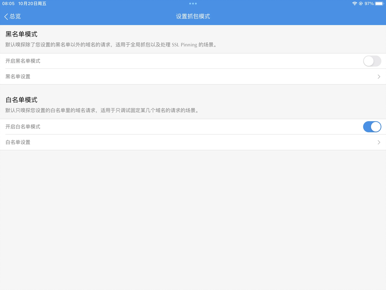Viewport: 386px width, 290px height.
Task: Open 白名单设置 row
Action: 193,142
